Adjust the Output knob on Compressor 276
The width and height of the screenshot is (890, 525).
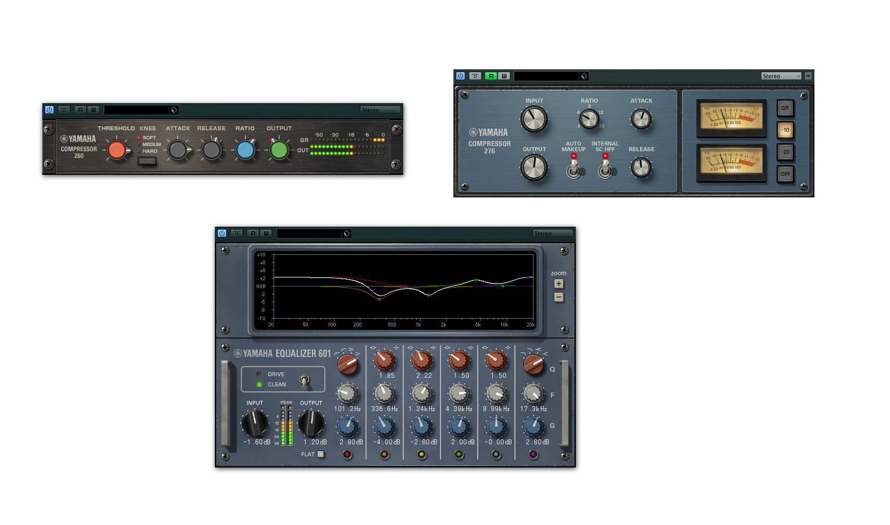click(534, 167)
